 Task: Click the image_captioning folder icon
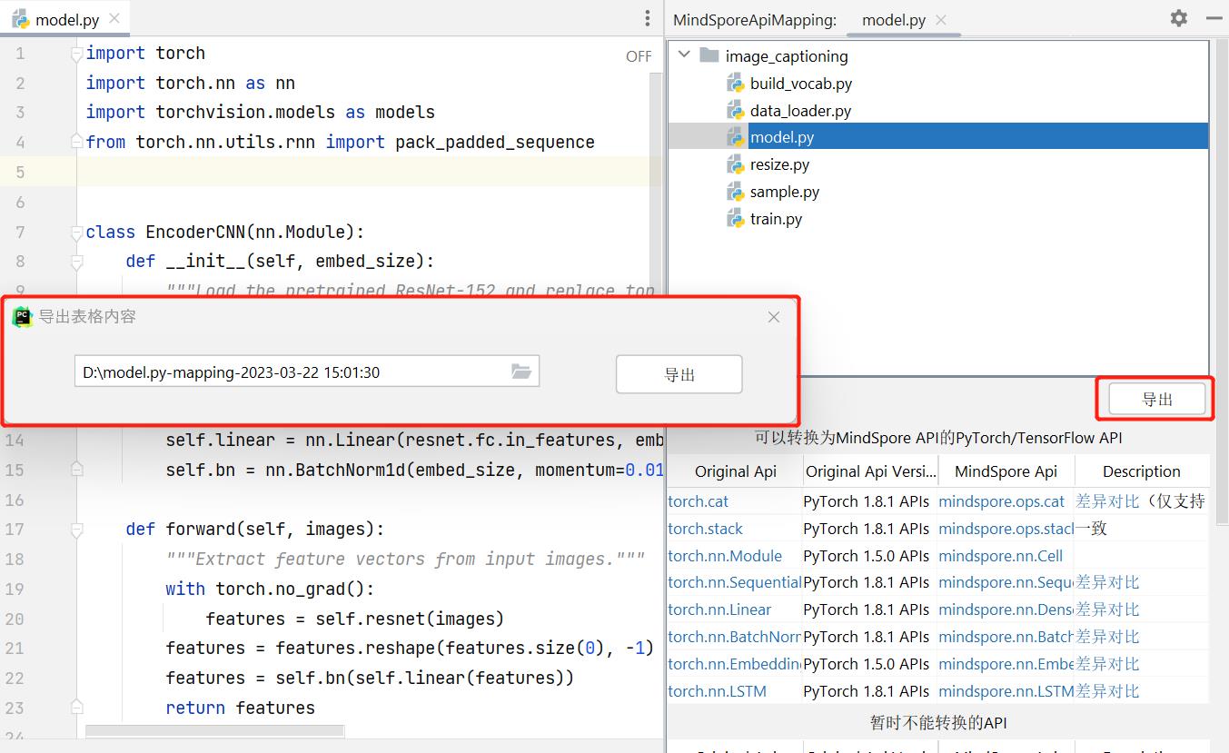709,55
